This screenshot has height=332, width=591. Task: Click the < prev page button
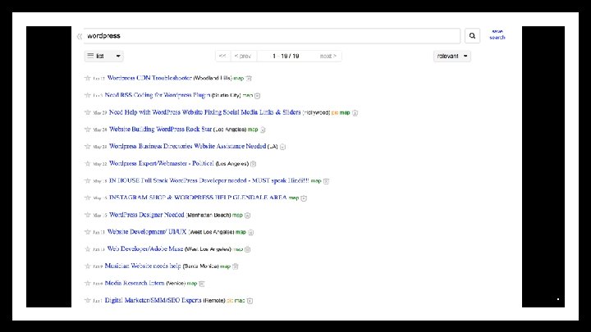243,56
